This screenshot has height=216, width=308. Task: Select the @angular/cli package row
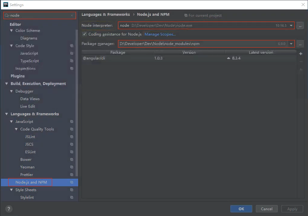pos(189,58)
